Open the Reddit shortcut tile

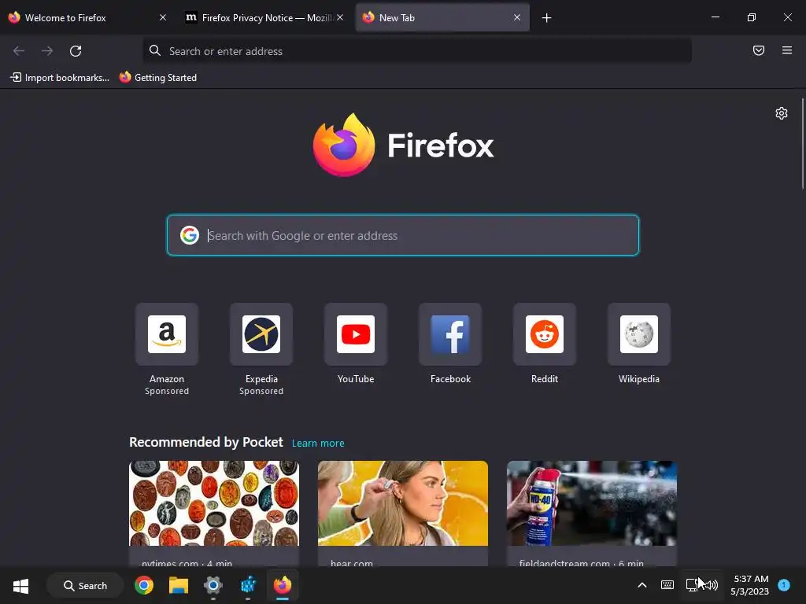pyautogui.click(x=545, y=334)
